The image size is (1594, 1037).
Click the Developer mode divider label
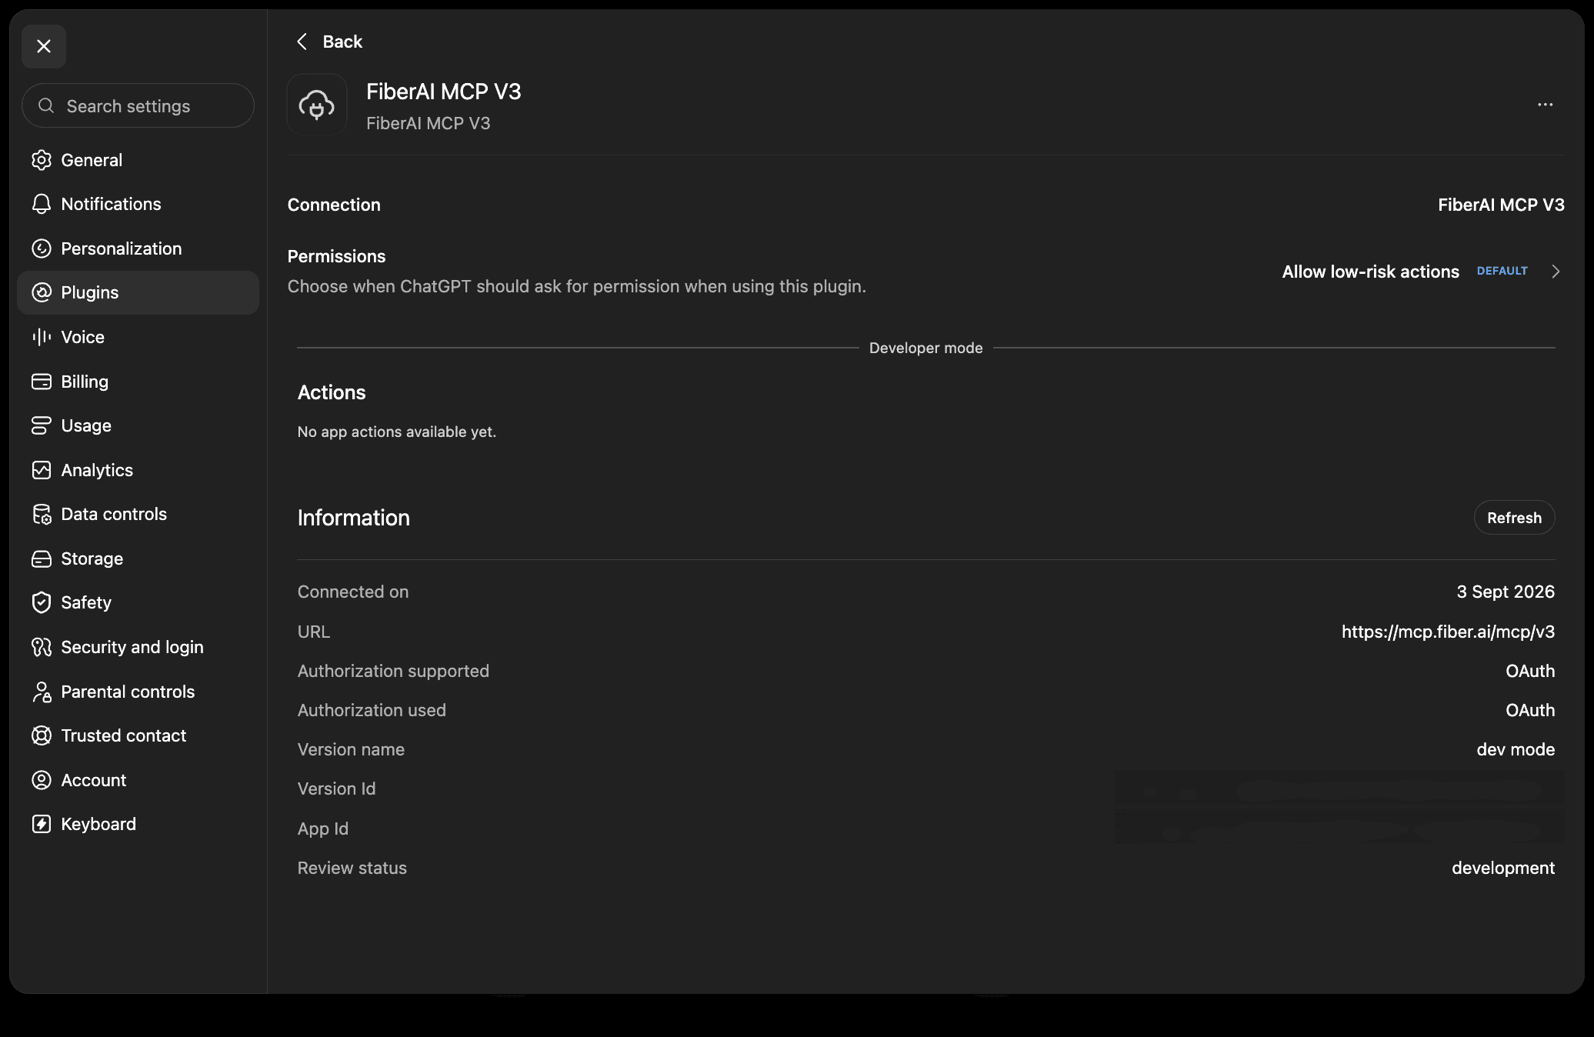(x=925, y=348)
